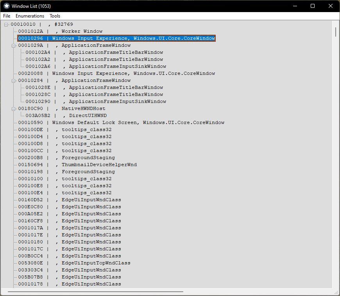Select 00010590 Windows Default Lock Screen row
The height and width of the screenshot is (296, 340).
point(121,122)
